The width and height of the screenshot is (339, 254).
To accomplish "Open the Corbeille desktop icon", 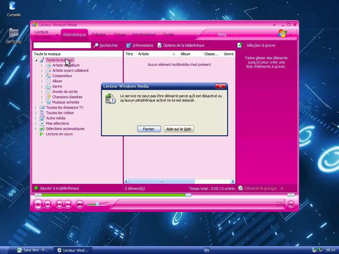I will click(13, 9).
